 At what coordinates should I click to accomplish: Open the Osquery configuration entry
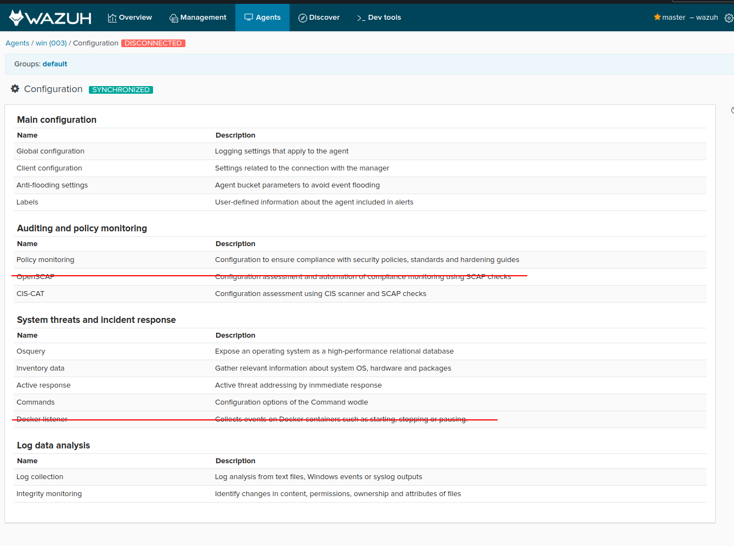31,351
